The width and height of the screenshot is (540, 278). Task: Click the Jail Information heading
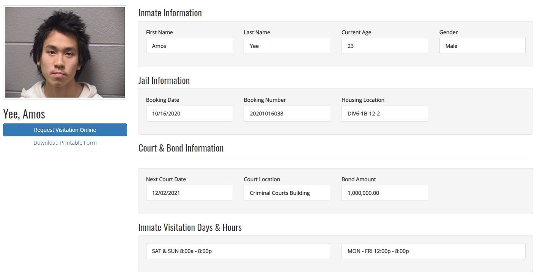coord(164,81)
